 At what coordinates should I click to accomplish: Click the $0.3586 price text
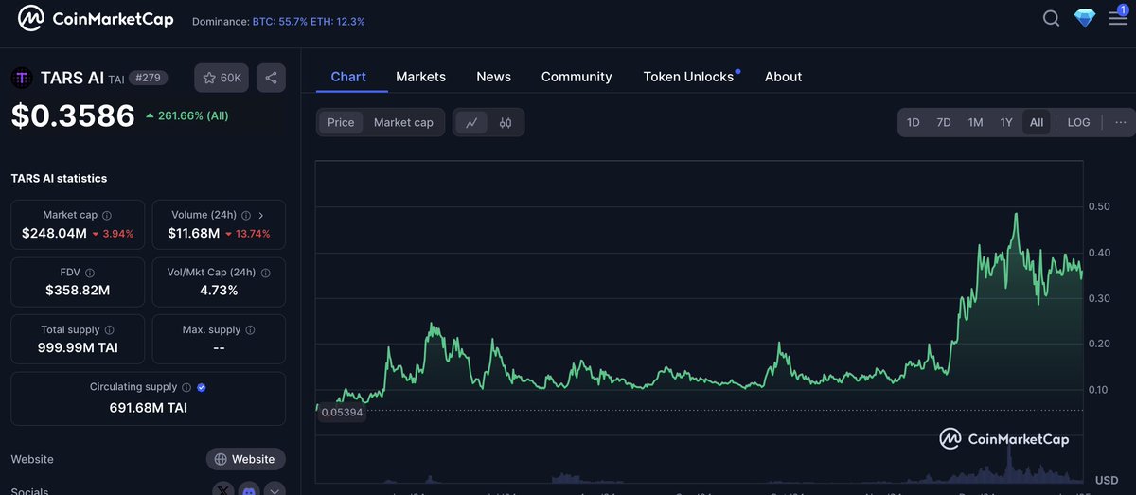coord(73,115)
